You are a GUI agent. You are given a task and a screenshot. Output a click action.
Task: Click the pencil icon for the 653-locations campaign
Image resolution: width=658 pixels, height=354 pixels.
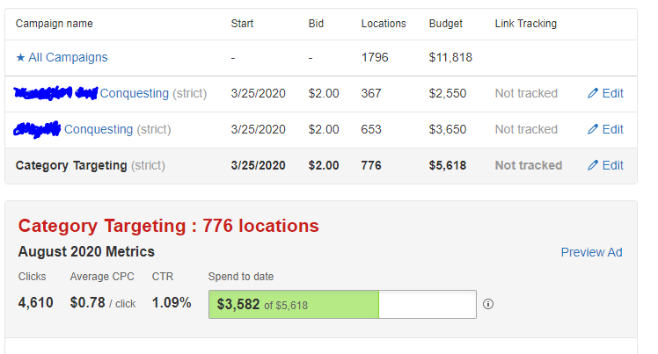point(593,129)
